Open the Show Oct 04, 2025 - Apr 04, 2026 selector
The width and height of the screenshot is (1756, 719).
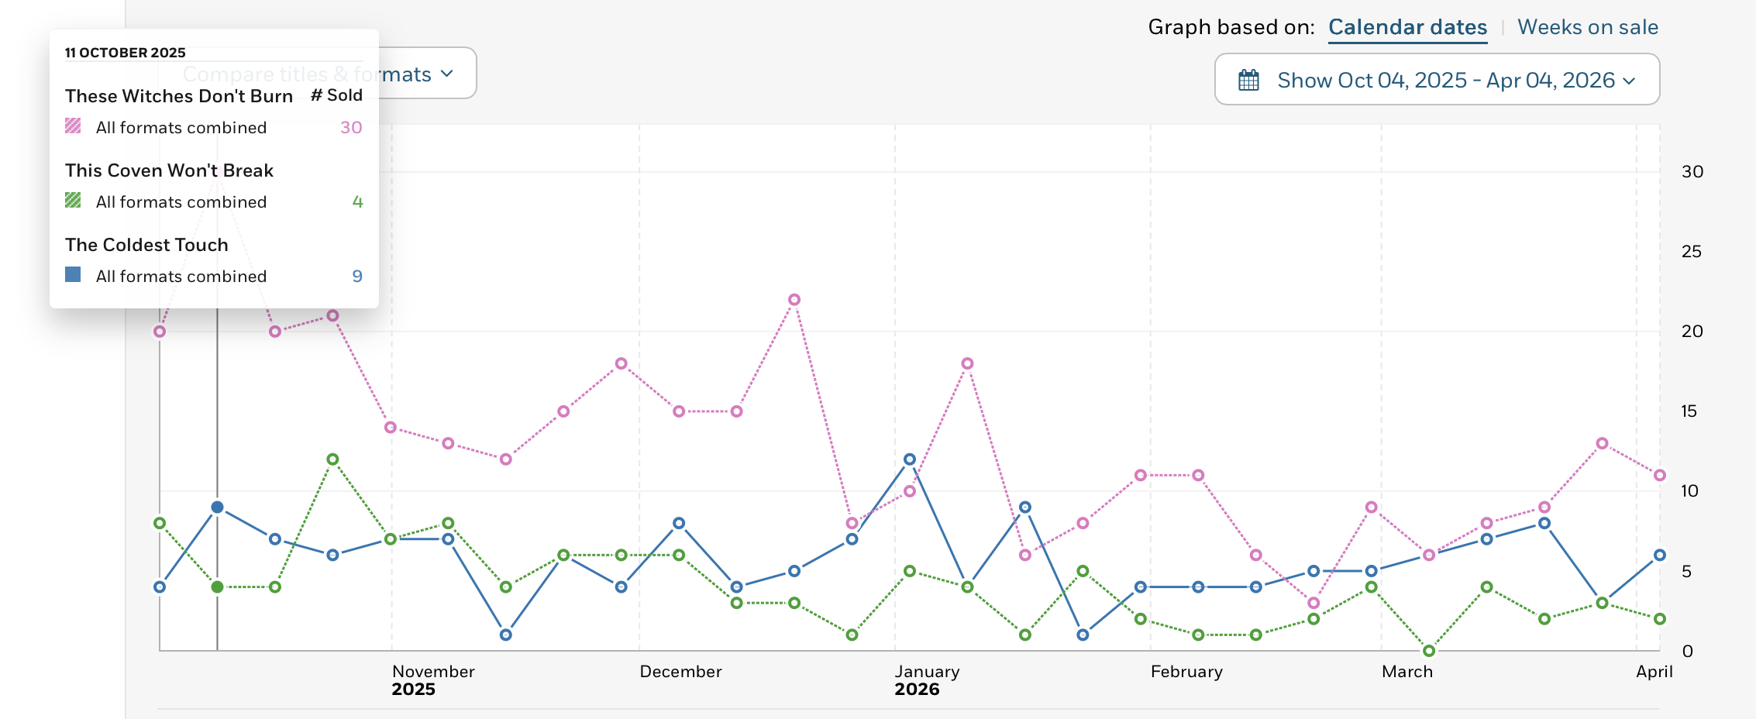coord(1437,79)
